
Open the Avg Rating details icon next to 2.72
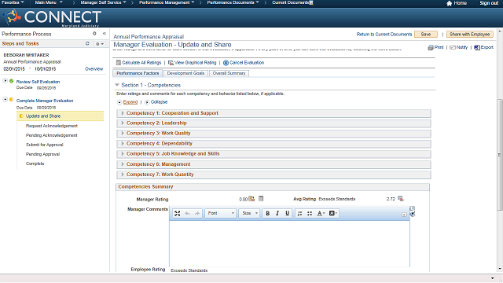pos(400,199)
